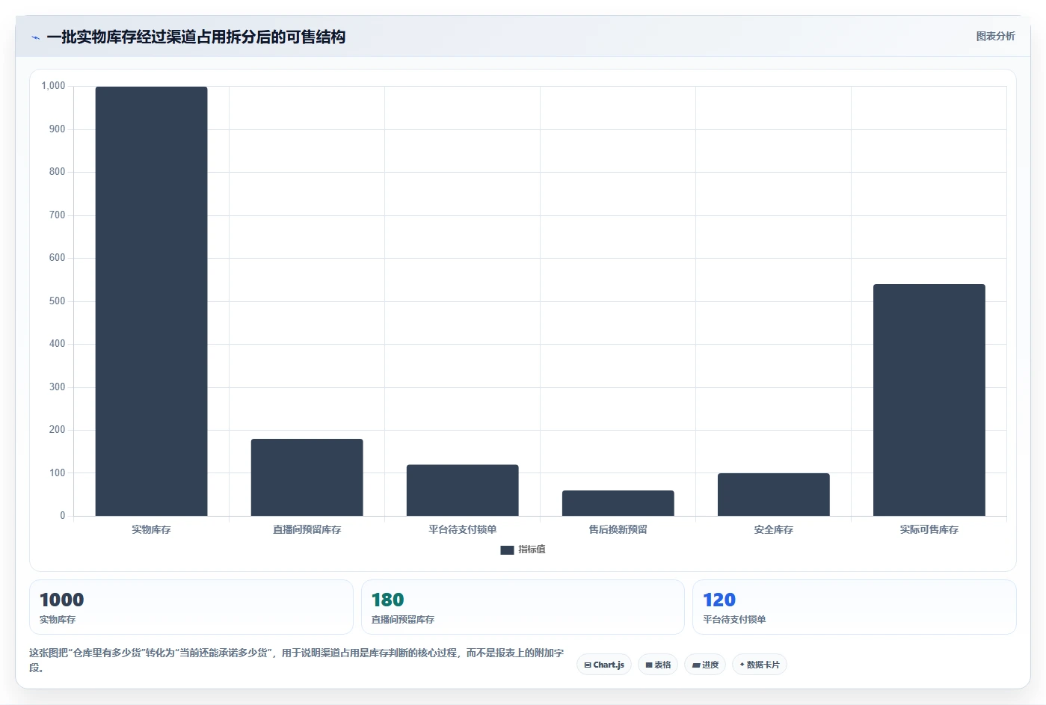Click the green 180 card value
1046x705 pixels.
pyautogui.click(x=387, y=600)
